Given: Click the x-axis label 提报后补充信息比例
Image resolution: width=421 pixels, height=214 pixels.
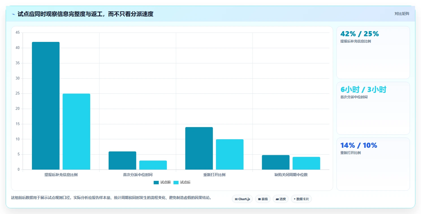Looking at the screenshot, I should pyautogui.click(x=61, y=175).
